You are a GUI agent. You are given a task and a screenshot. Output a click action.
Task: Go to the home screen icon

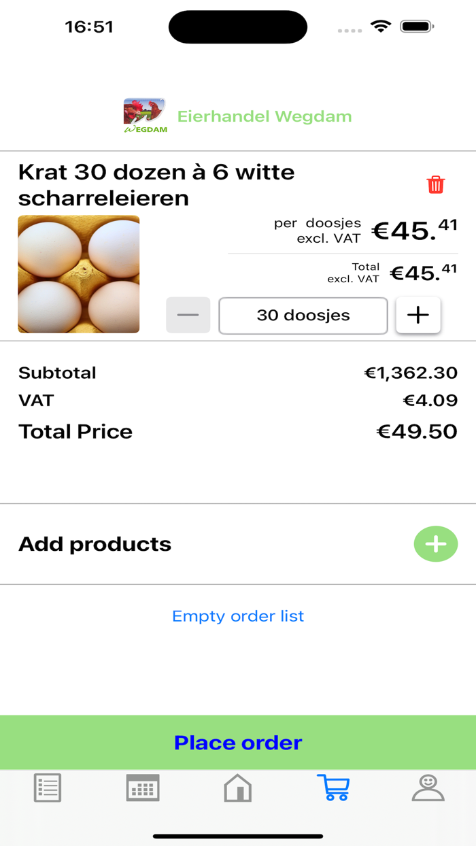coord(237,789)
